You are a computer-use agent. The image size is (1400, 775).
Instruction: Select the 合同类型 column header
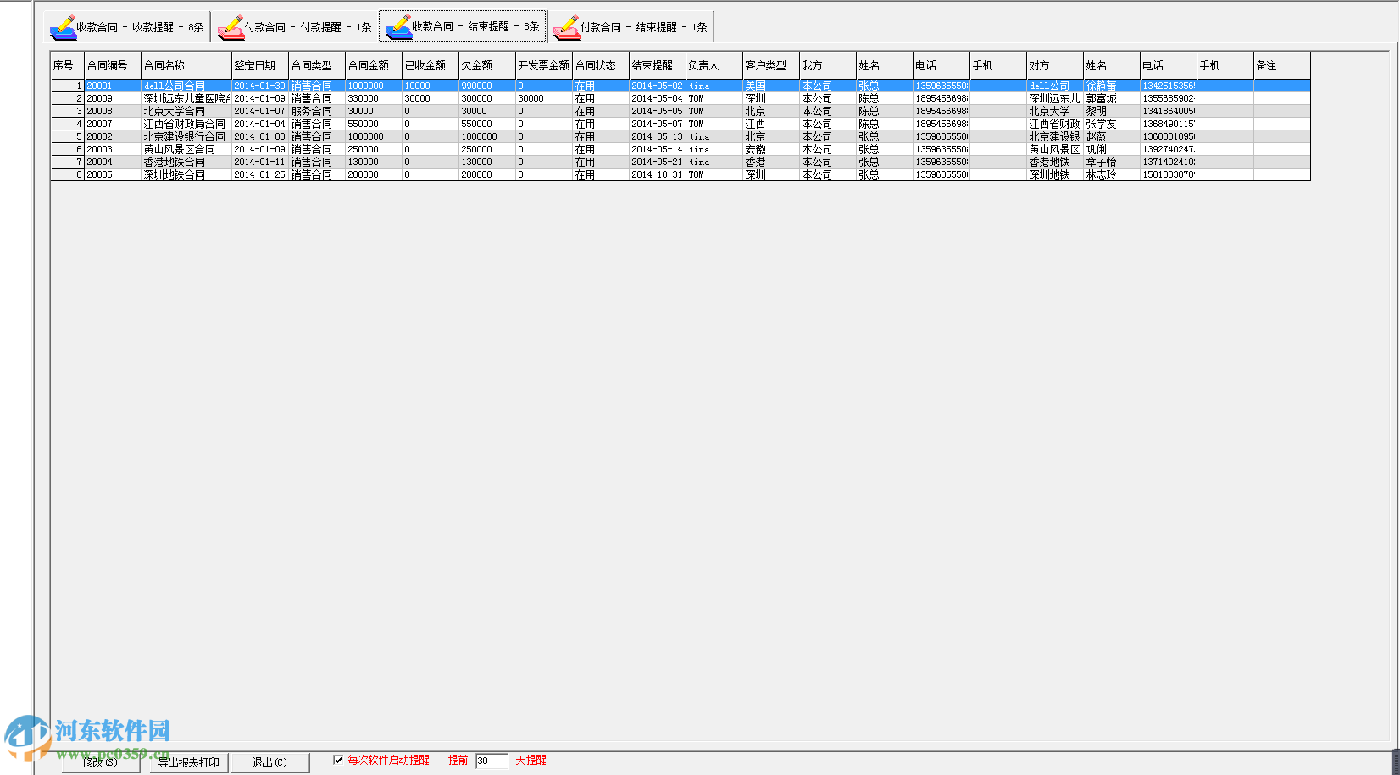point(317,65)
